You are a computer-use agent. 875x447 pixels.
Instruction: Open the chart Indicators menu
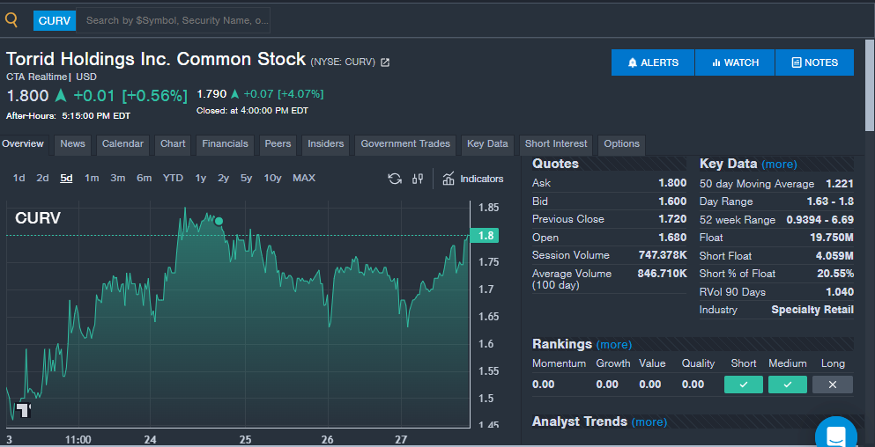pyautogui.click(x=472, y=179)
